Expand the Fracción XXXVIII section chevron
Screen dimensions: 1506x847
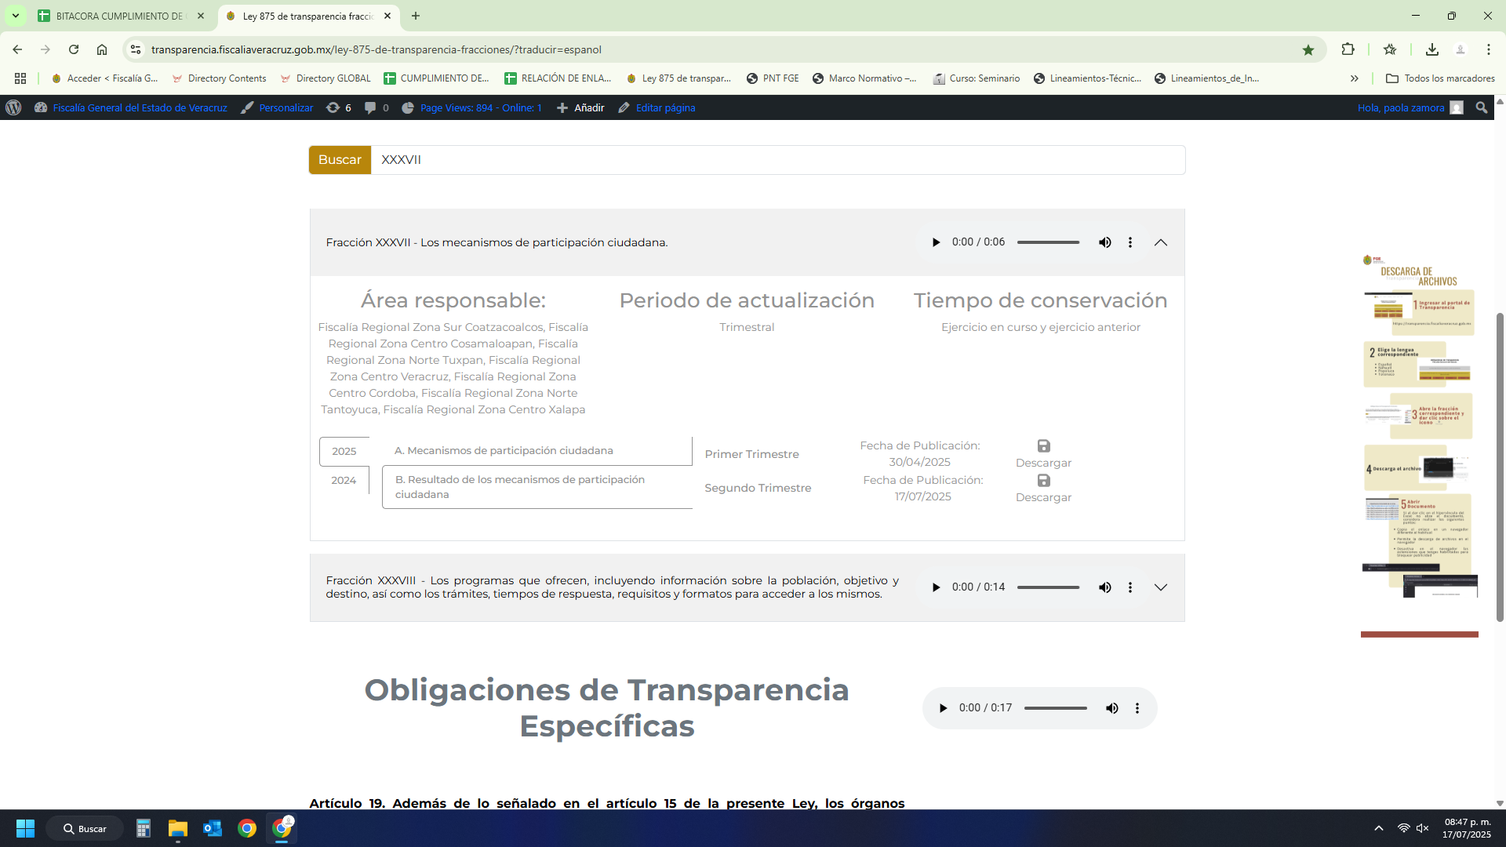tap(1161, 587)
